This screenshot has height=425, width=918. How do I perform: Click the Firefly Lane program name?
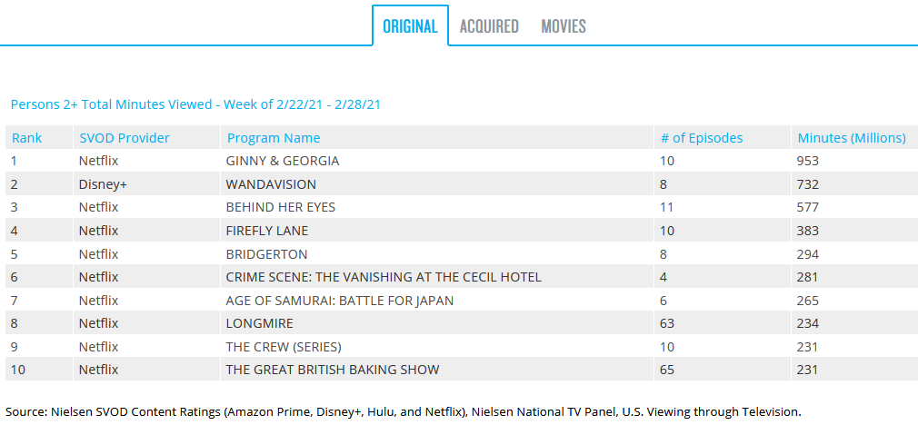pyautogui.click(x=266, y=231)
